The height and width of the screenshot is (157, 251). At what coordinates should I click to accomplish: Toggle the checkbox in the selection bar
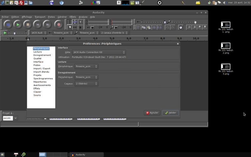coord(45,118)
